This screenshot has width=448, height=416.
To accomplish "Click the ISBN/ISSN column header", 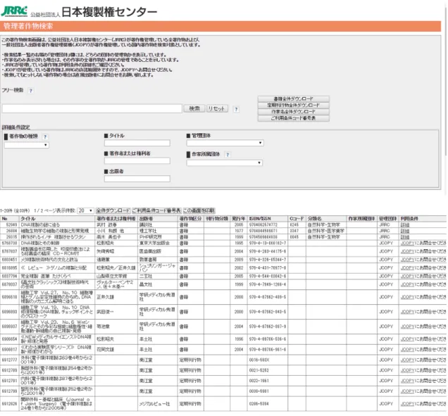I will point(268,219).
